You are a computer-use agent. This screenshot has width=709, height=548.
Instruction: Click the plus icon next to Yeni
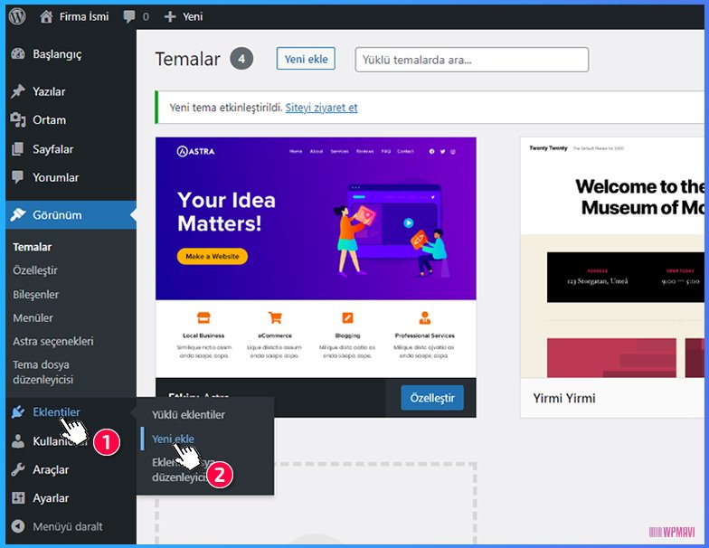[x=170, y=16]
